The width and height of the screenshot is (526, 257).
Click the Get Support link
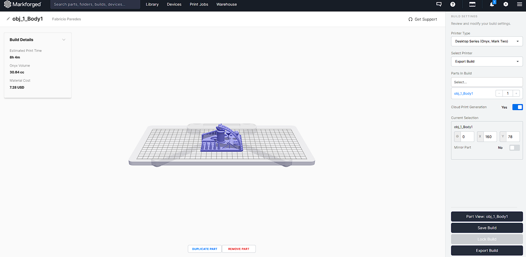[426, 19]
